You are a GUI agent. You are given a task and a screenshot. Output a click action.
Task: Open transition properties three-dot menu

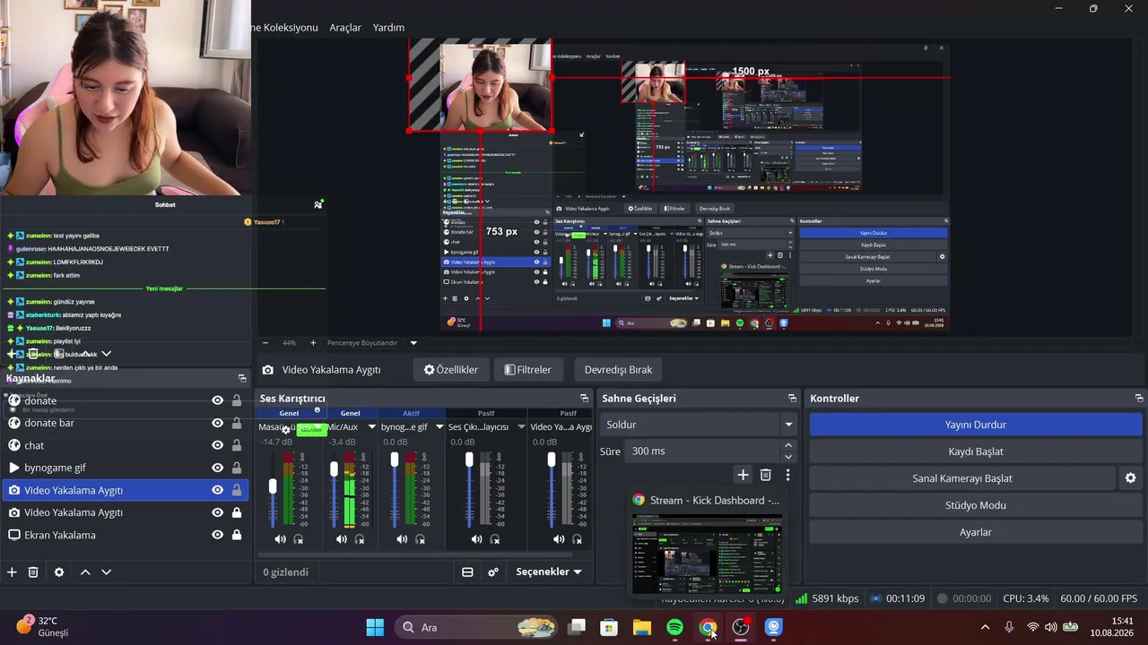tap(787, 475)
